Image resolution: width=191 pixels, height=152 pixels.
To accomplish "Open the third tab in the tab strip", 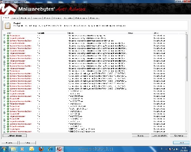I will (x=25, y=18).
